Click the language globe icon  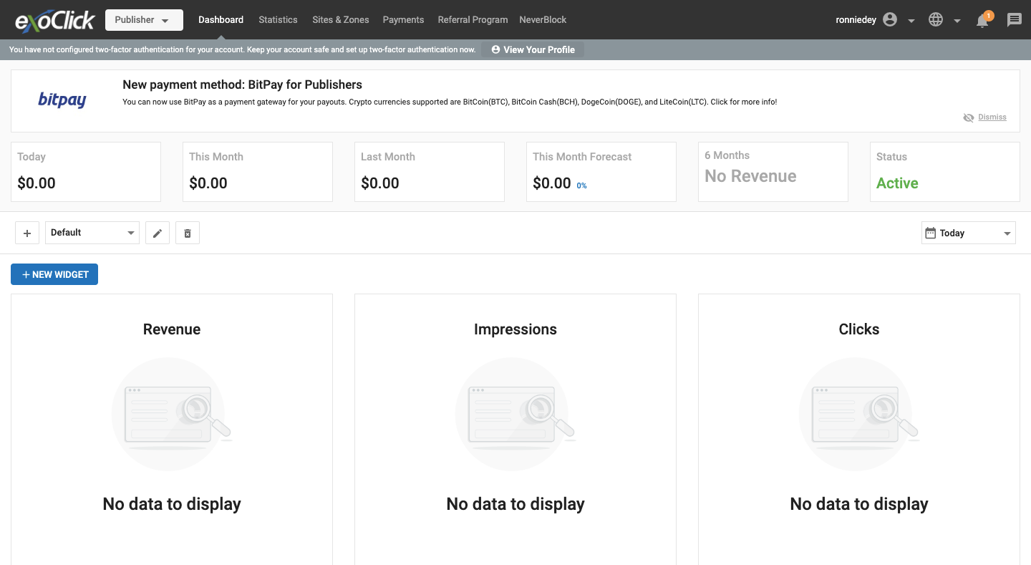coord(936,20)
